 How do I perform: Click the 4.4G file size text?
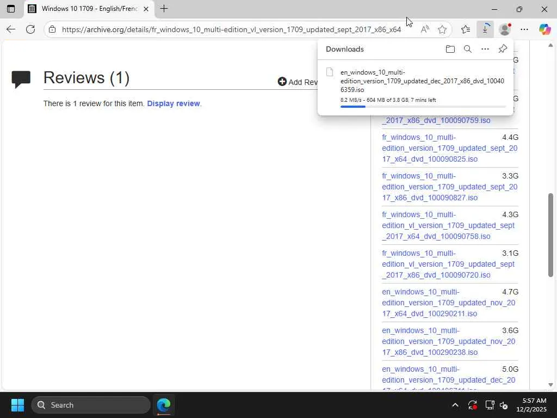[x=510, y=137]
